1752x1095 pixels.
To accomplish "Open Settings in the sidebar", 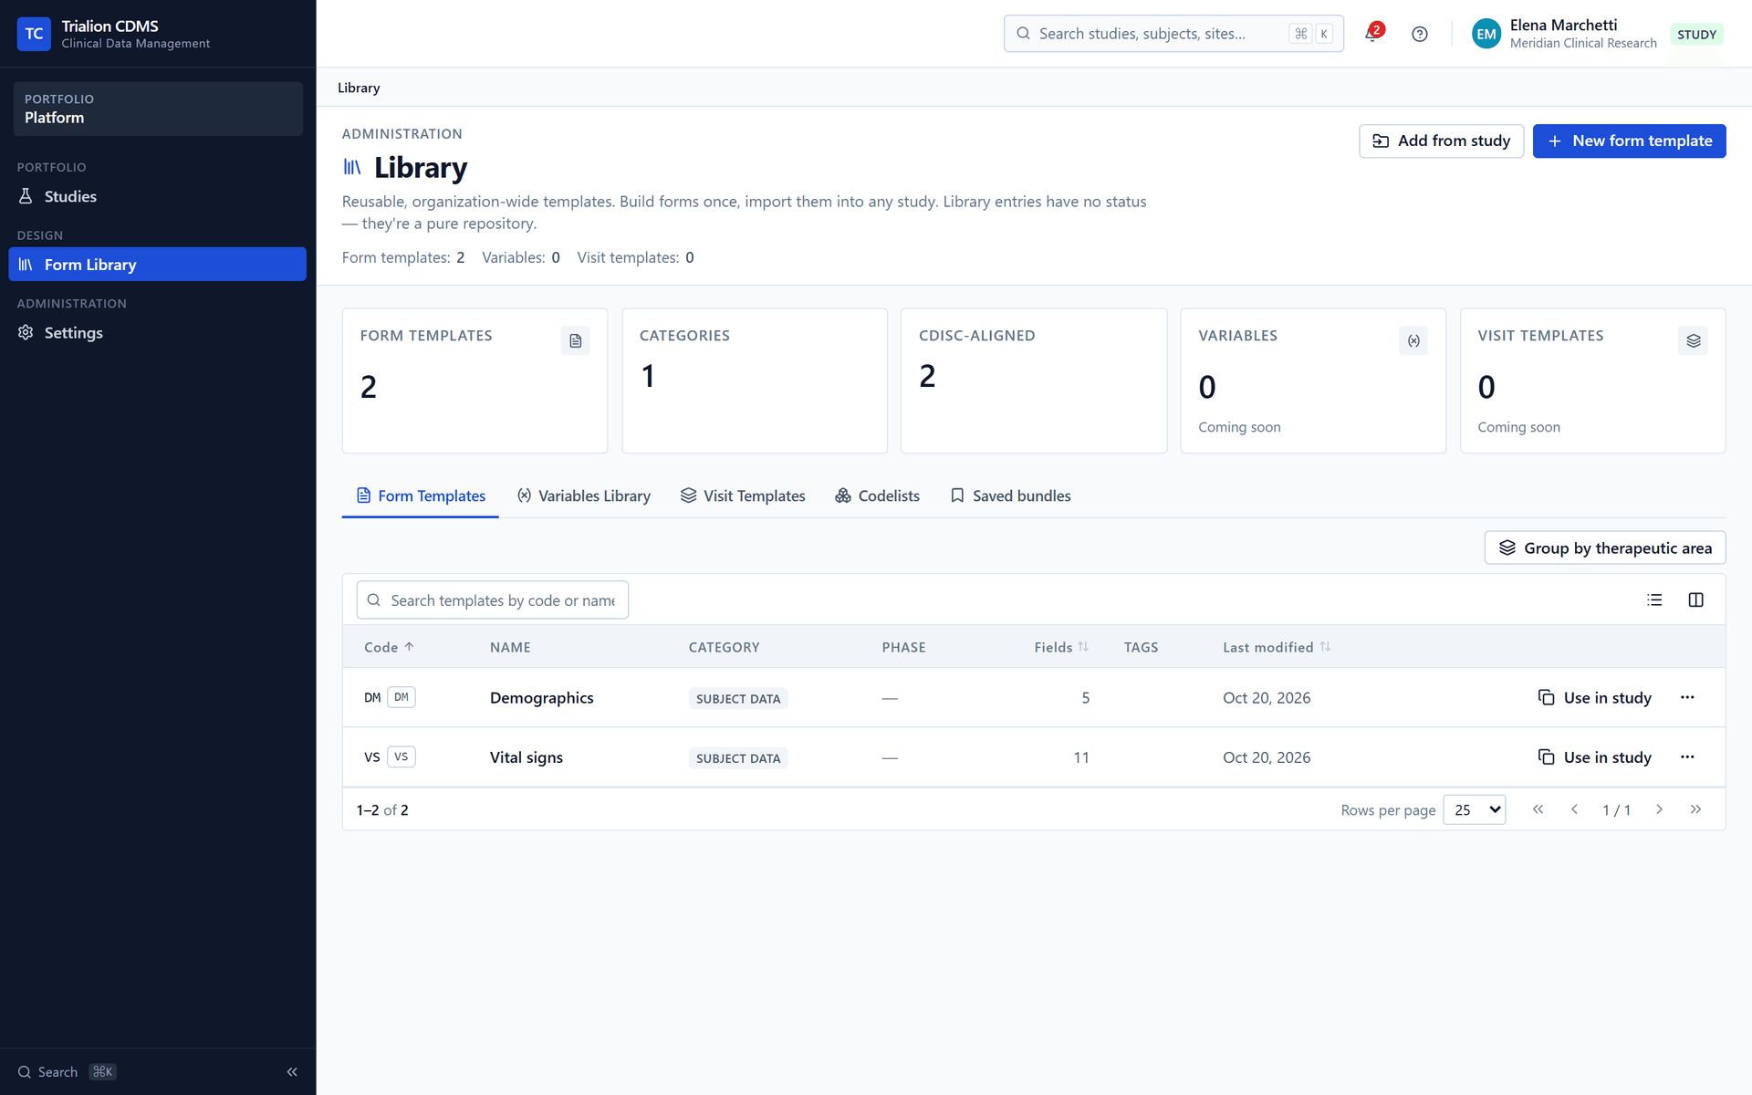I will pos(157,333).
